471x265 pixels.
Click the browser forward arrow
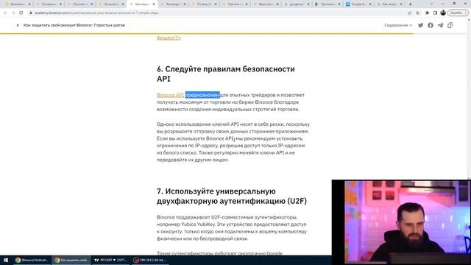point(13,13)
